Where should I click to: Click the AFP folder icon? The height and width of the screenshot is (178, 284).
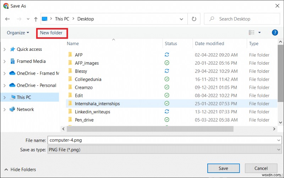70,55
